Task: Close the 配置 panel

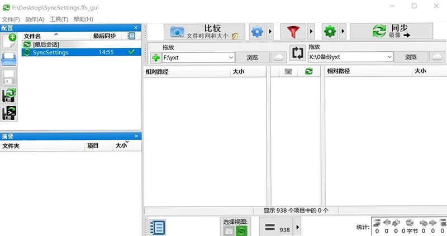Action: [136, 27]
